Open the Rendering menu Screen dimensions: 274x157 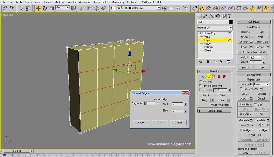118,2
